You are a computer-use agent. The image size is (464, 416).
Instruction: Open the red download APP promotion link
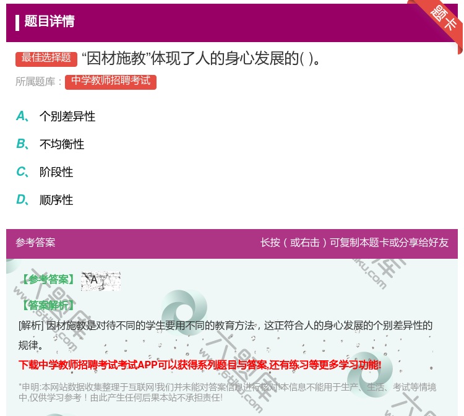pos(200,365)
